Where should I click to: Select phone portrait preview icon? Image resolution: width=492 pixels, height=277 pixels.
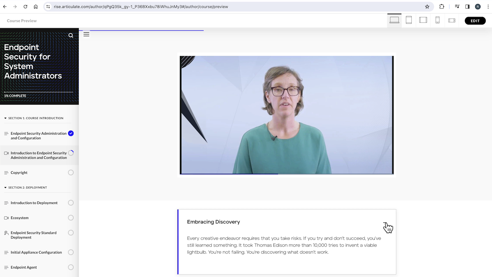point(437,20)
